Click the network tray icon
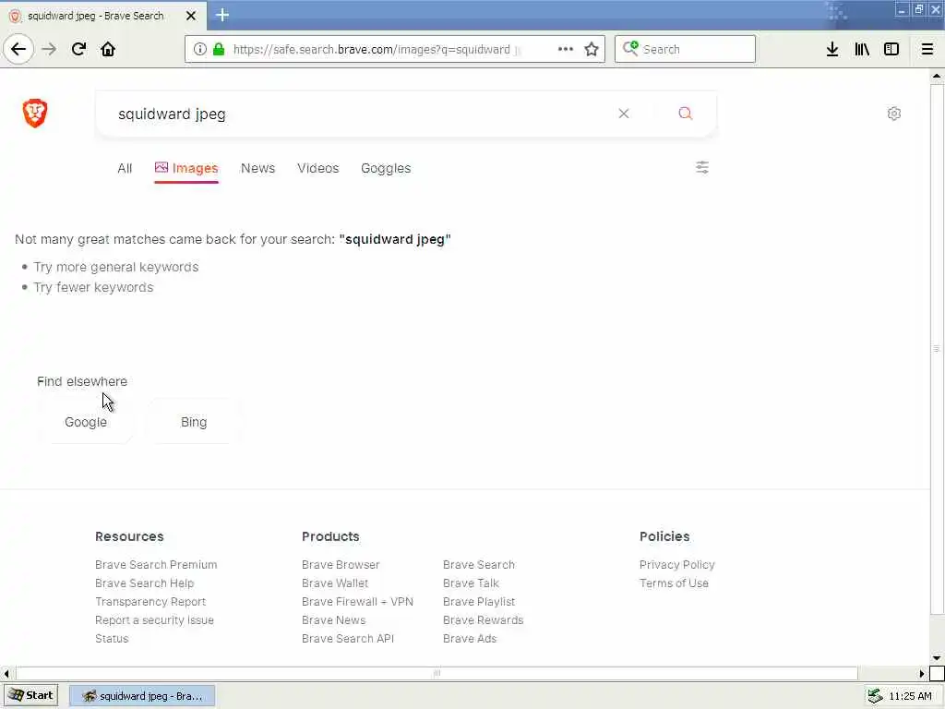 click(875, 696)
